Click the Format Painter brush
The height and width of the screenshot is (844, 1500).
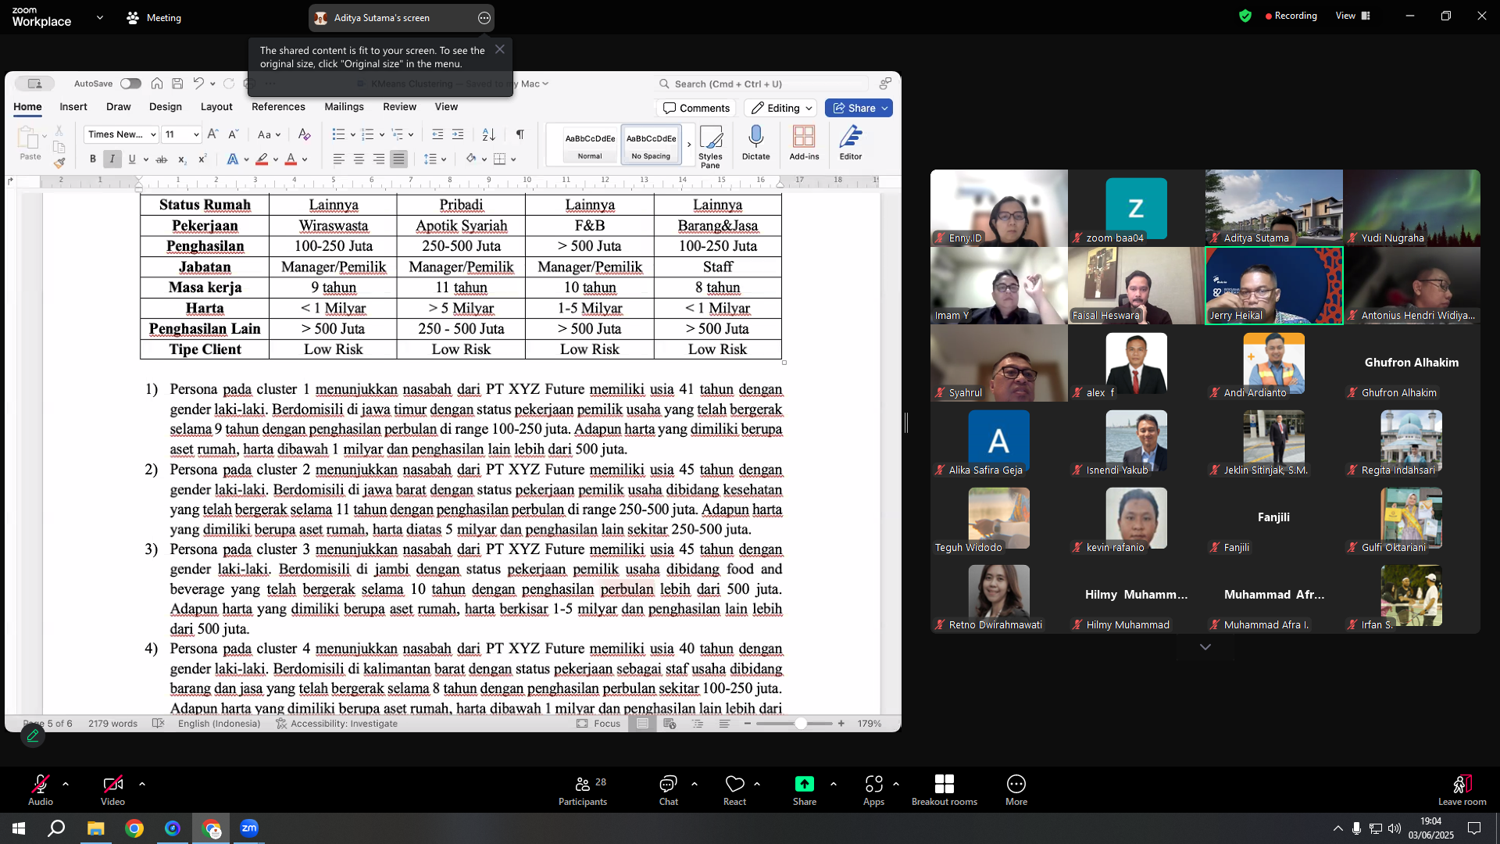coord(59,163)
